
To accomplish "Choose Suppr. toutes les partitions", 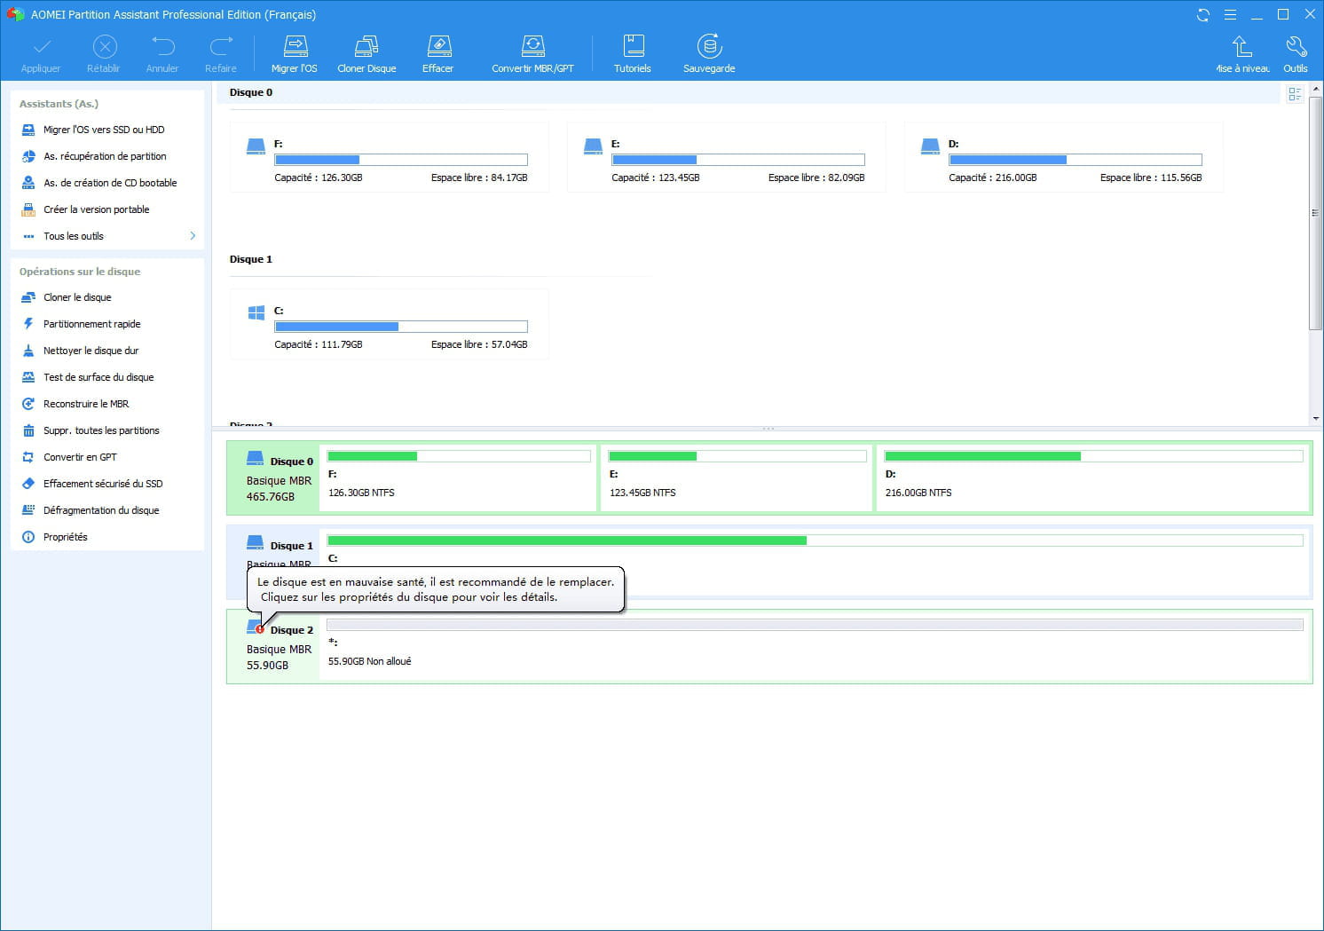I will [x=101, y=430].
